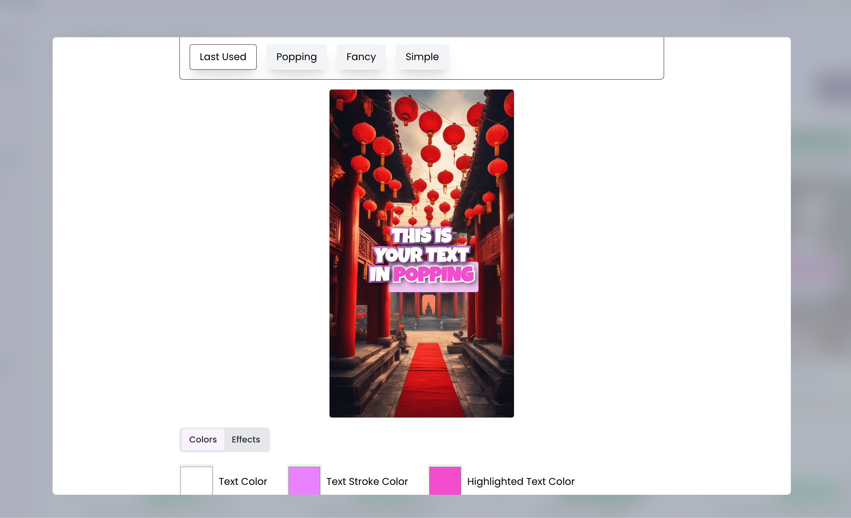Switch to the Effects tab
The image size is (851, 518).
[x=246, y=440]
